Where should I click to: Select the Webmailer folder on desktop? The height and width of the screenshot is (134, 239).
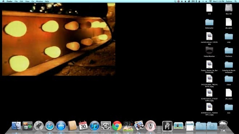point(209,24)
